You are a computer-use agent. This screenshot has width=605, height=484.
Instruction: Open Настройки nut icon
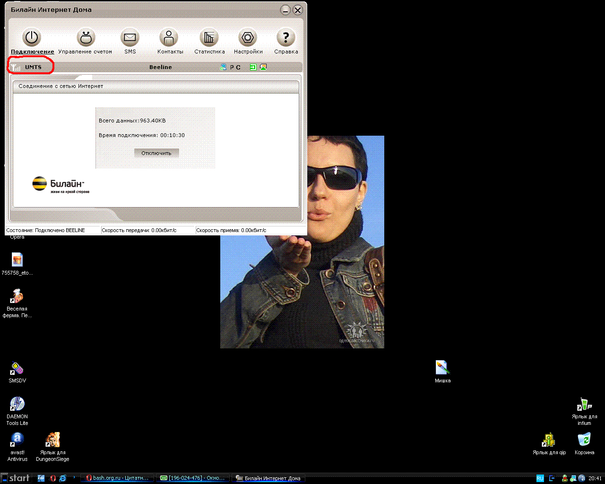[x=248, y=37]
